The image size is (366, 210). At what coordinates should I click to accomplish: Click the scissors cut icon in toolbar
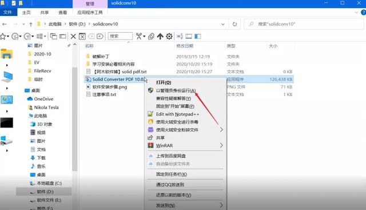pos(139,36)
